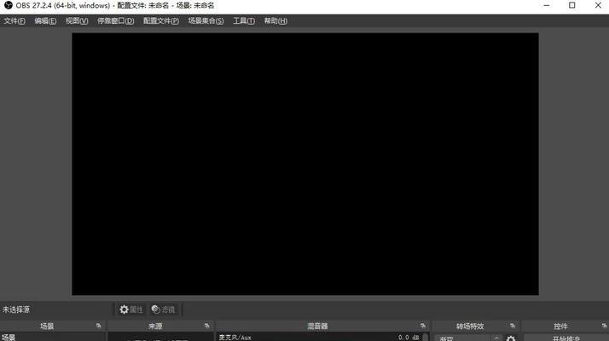Open the 视图(V) menu
Image resolution: width=609 pixels, height=341 pixels.
(x=77, y=21)
